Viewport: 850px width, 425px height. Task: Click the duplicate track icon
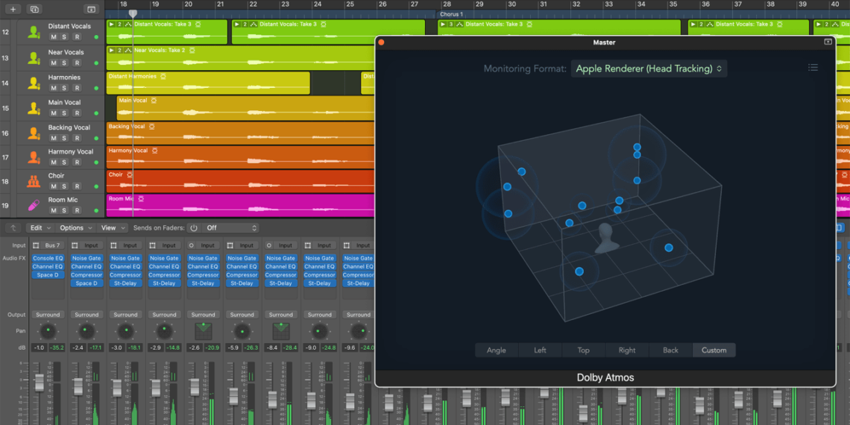pyautogui.click(x=35, y=9)
